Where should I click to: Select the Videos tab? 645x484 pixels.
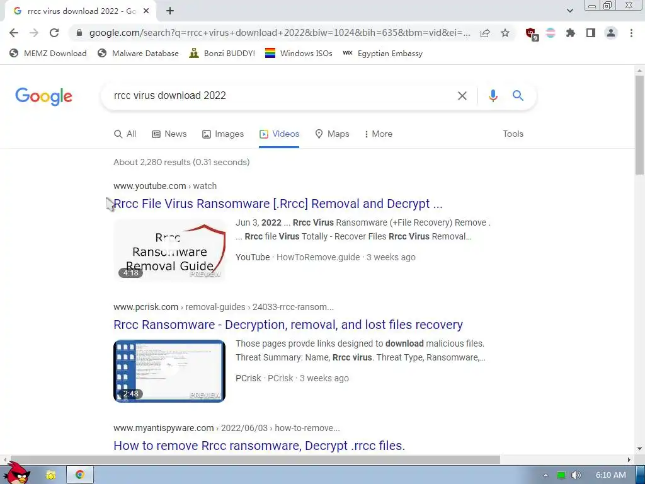(279, 134)
